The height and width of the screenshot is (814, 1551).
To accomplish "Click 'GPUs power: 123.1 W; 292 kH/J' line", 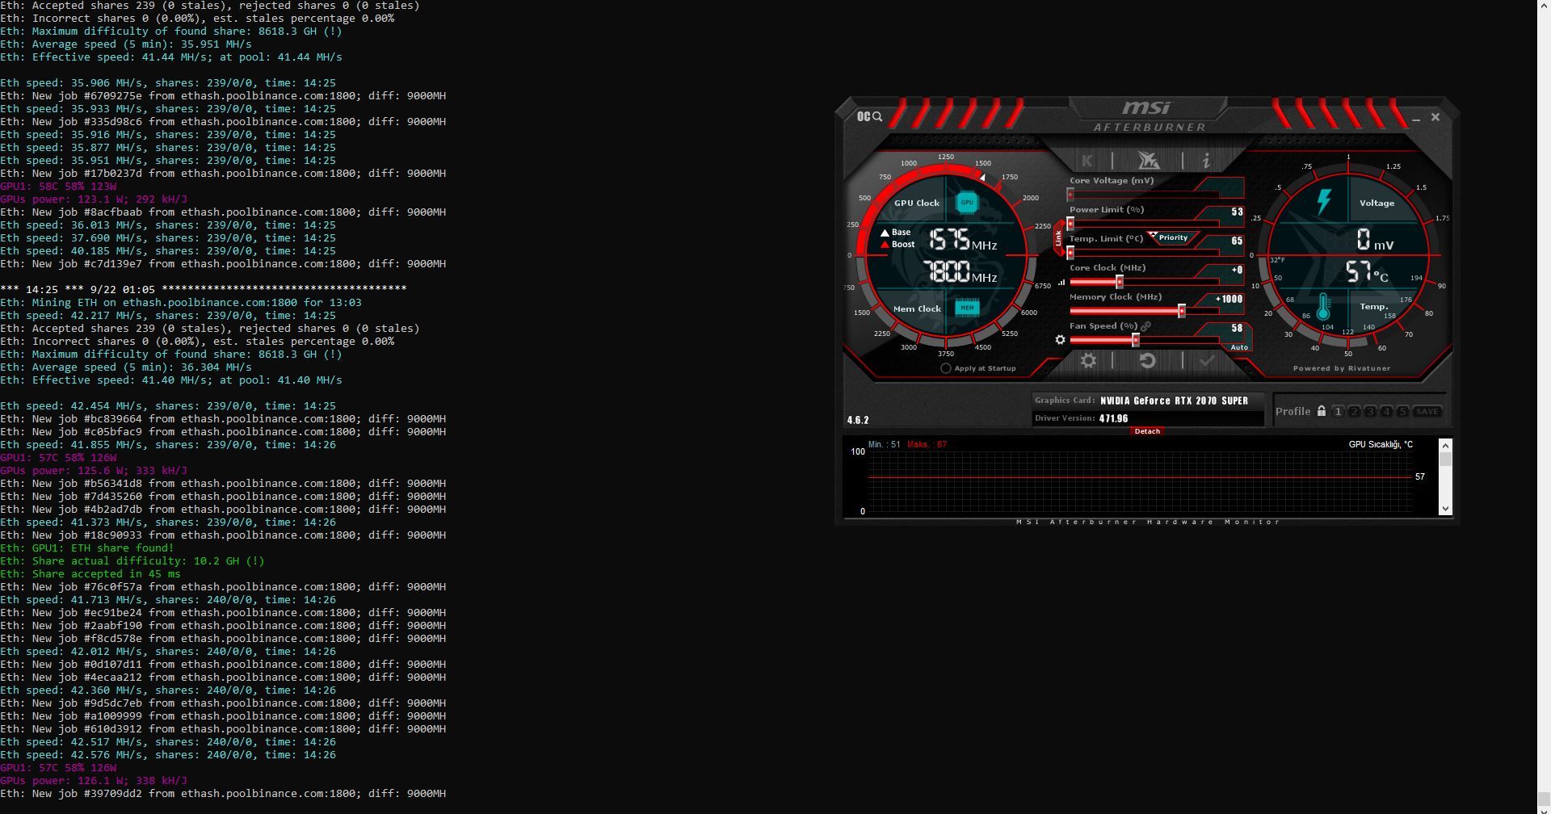I will [x=94, y=199].
